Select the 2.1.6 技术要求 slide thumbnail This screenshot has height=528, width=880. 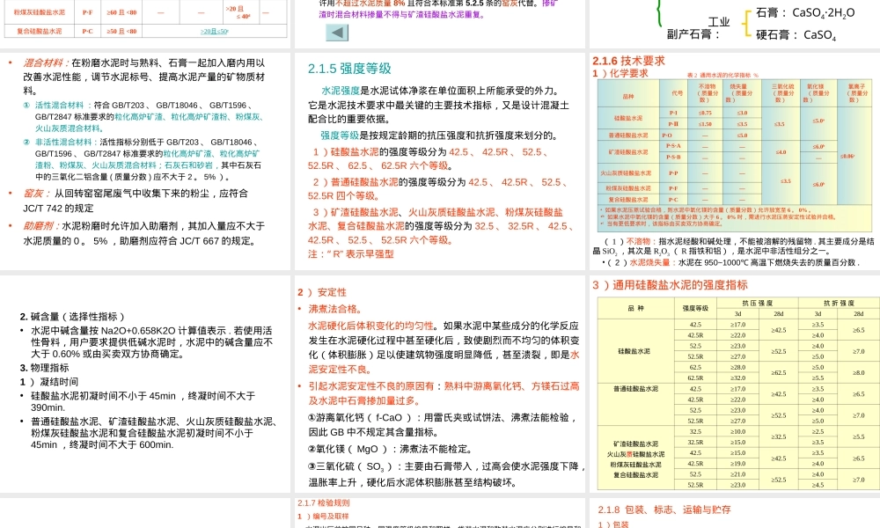click(735, 162)
